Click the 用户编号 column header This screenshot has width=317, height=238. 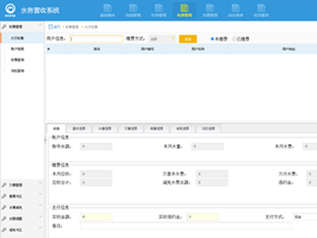click(147, 49)
